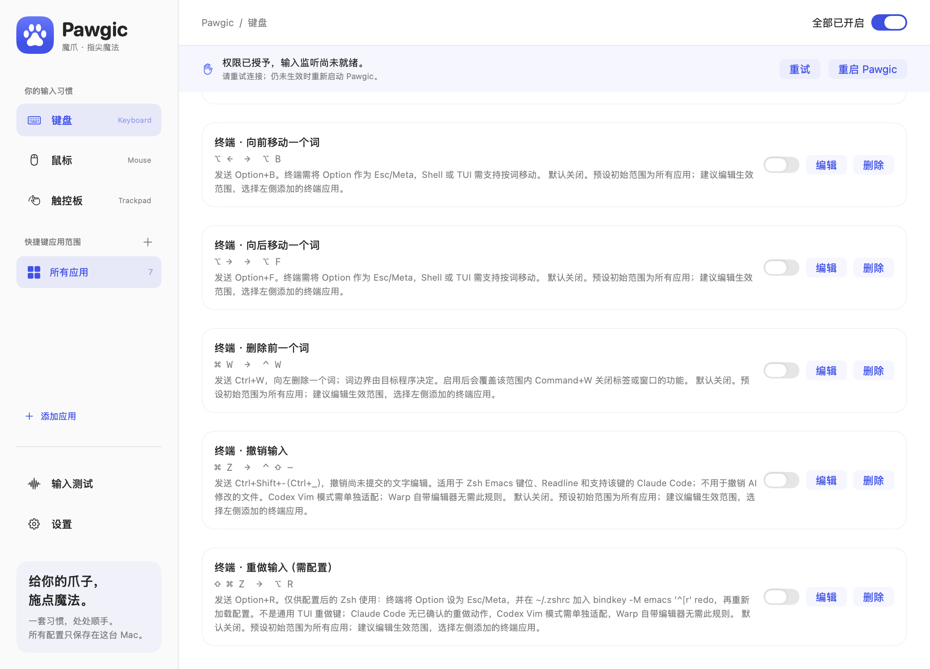
Task: Click the 所有应用 grid icon
Action: click(x=34, y=272)
